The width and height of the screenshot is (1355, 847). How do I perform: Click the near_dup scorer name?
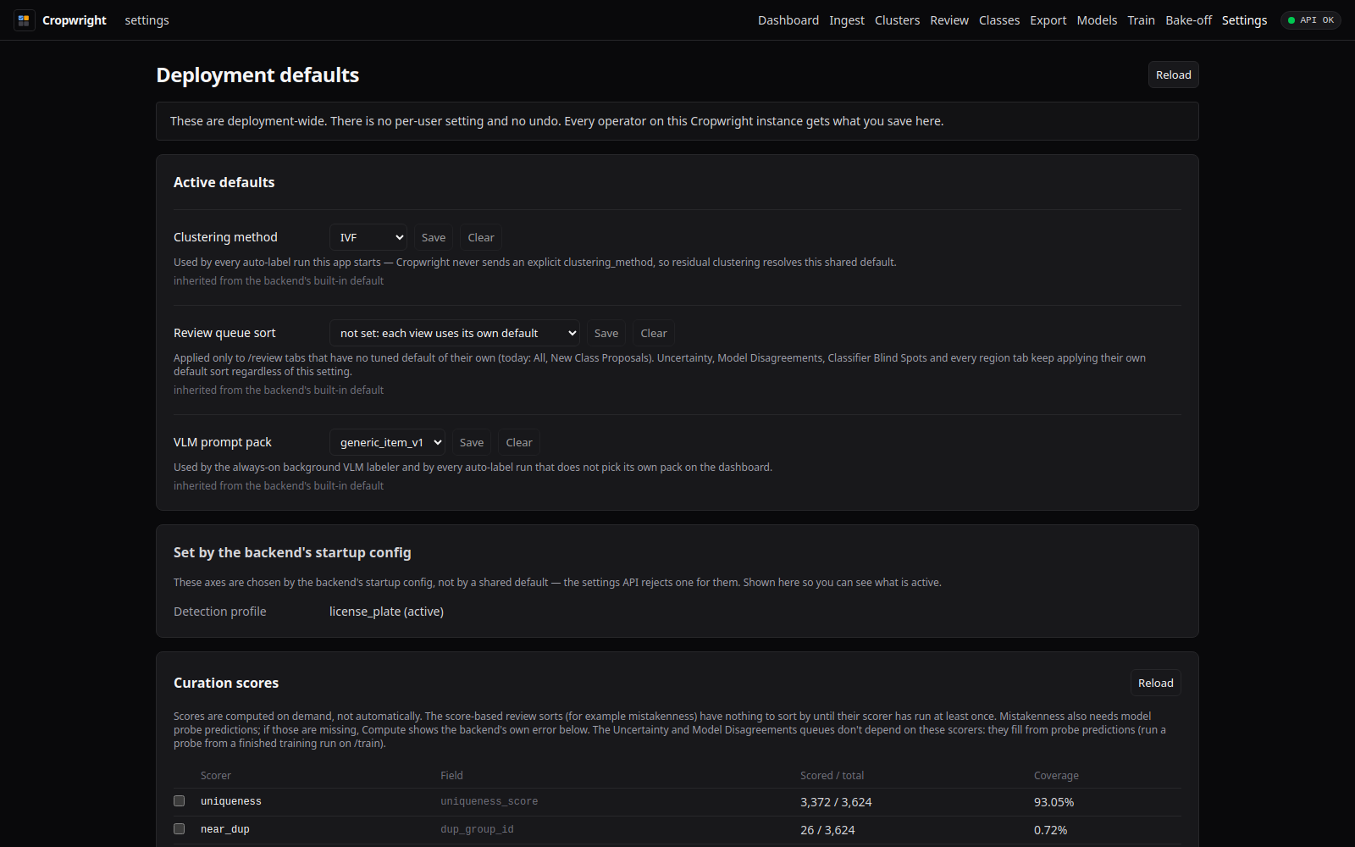coord(224,829)
